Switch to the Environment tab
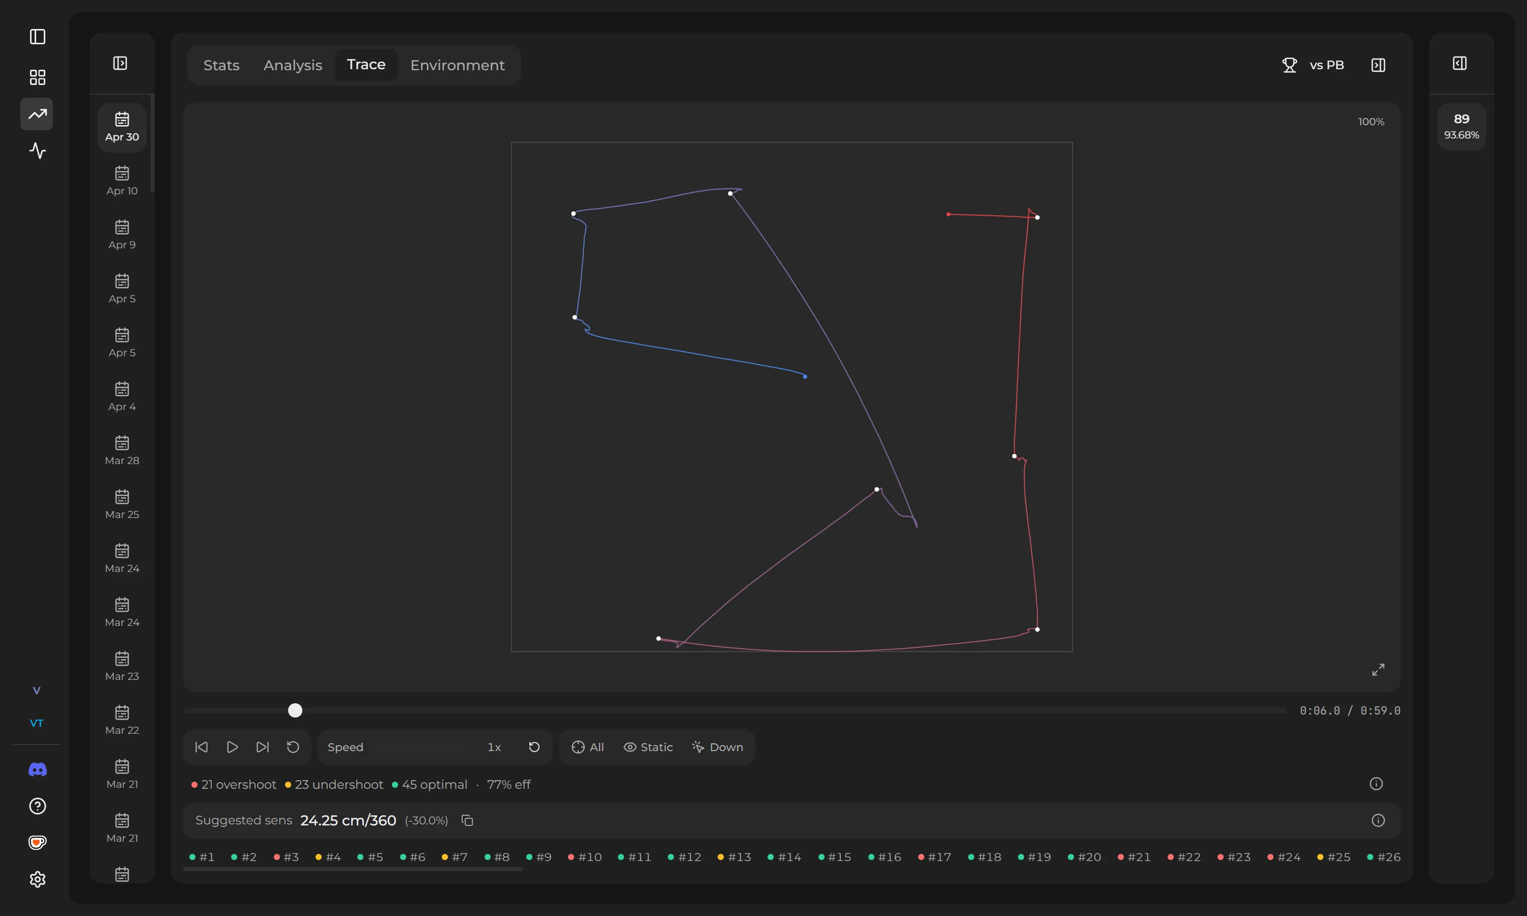This screenshot has width=1527, height=916. point(458,65)
